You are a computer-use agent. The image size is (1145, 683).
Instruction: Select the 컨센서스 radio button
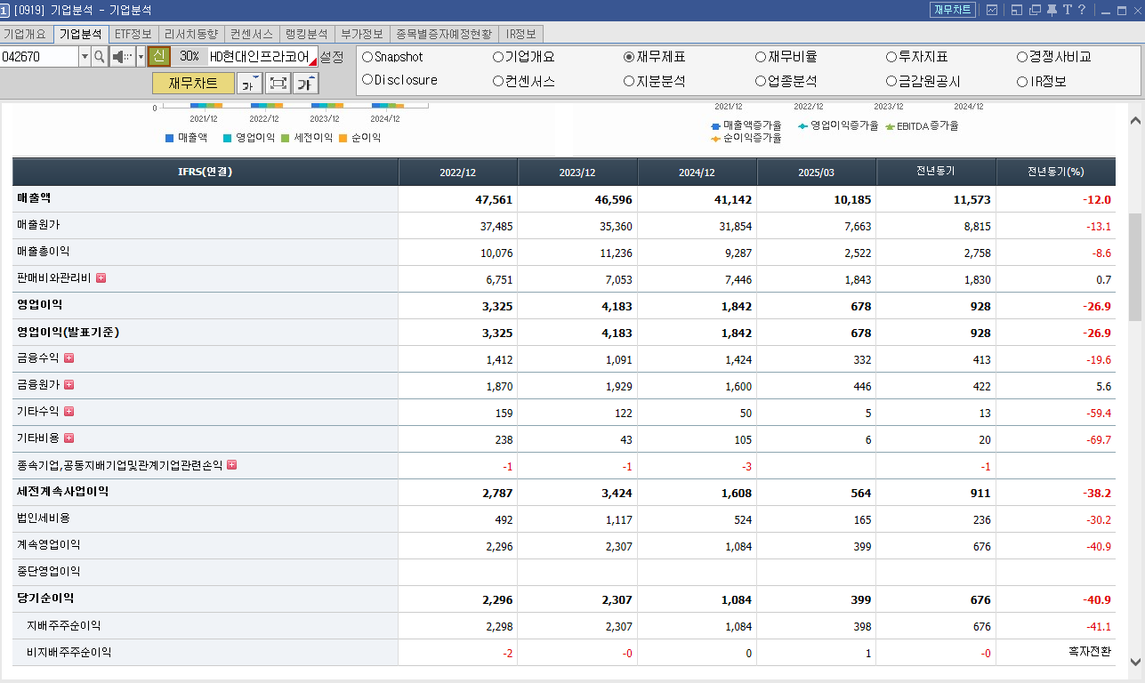point(496,79)
